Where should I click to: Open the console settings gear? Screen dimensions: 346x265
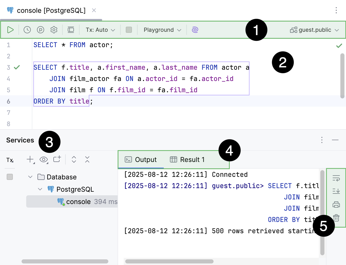(x=54, y=29)
